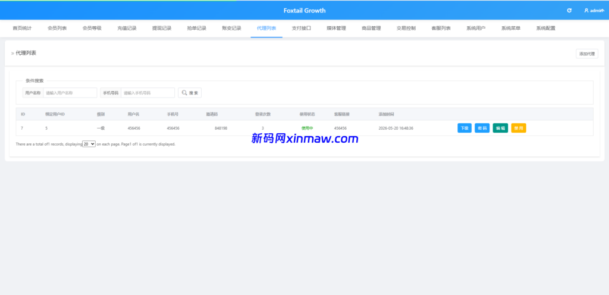The height and width of the screenshot is (295, 609).
Task: Go to the 系统配置 tab
Action: (546, 29)
